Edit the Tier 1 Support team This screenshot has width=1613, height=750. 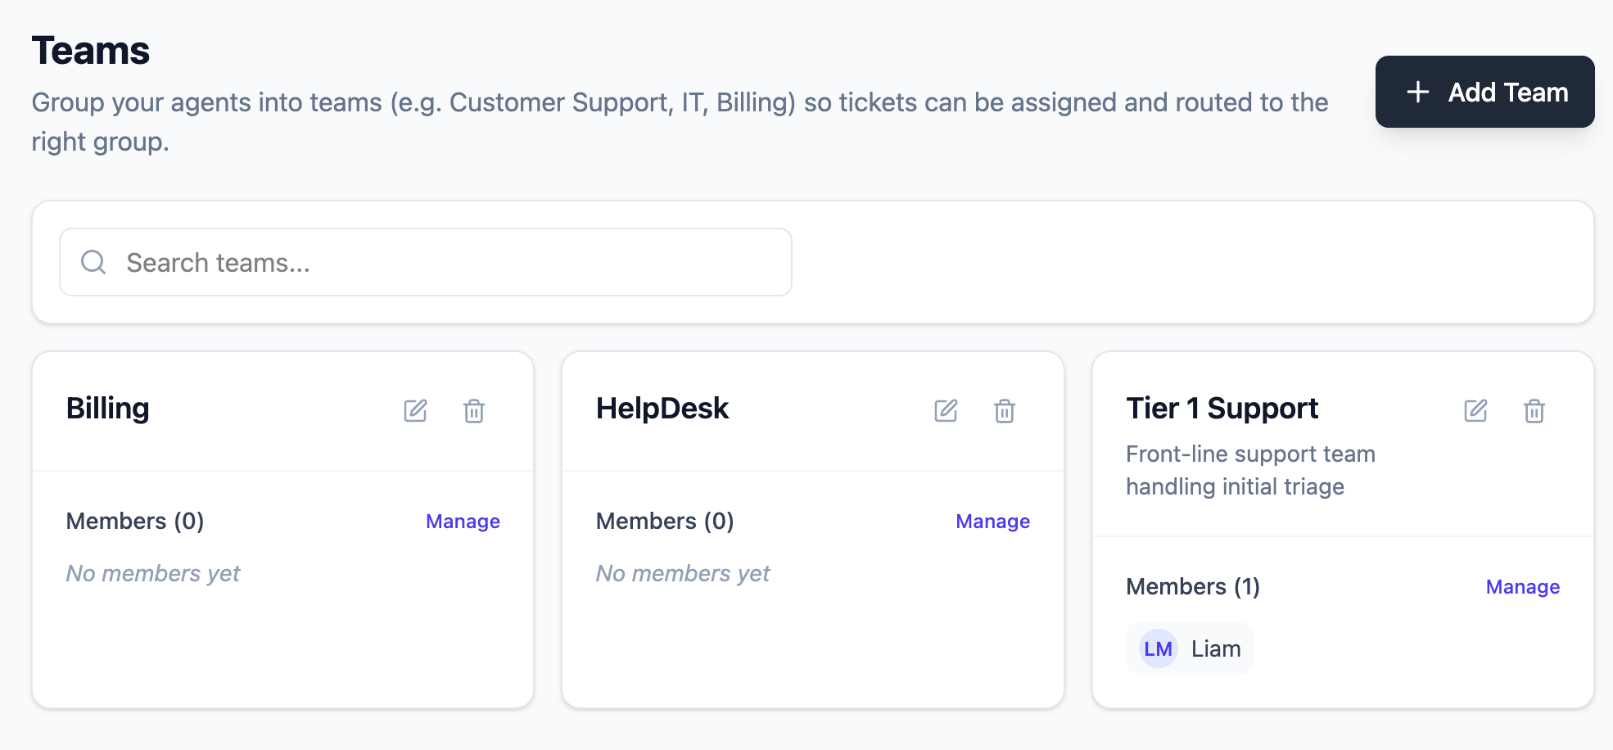pyautogui.click(x=1476, y=411)
